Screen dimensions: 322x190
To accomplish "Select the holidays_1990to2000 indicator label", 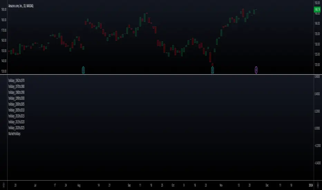I will [17, 98].
